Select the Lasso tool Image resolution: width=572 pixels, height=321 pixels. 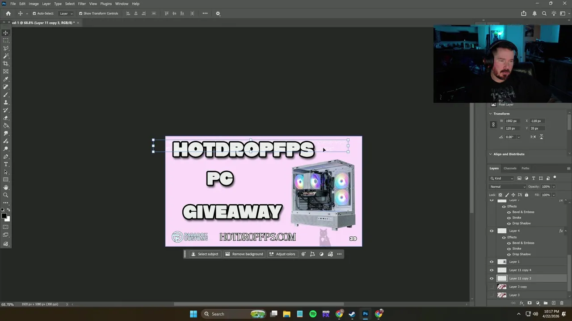[x=6, y=48]
